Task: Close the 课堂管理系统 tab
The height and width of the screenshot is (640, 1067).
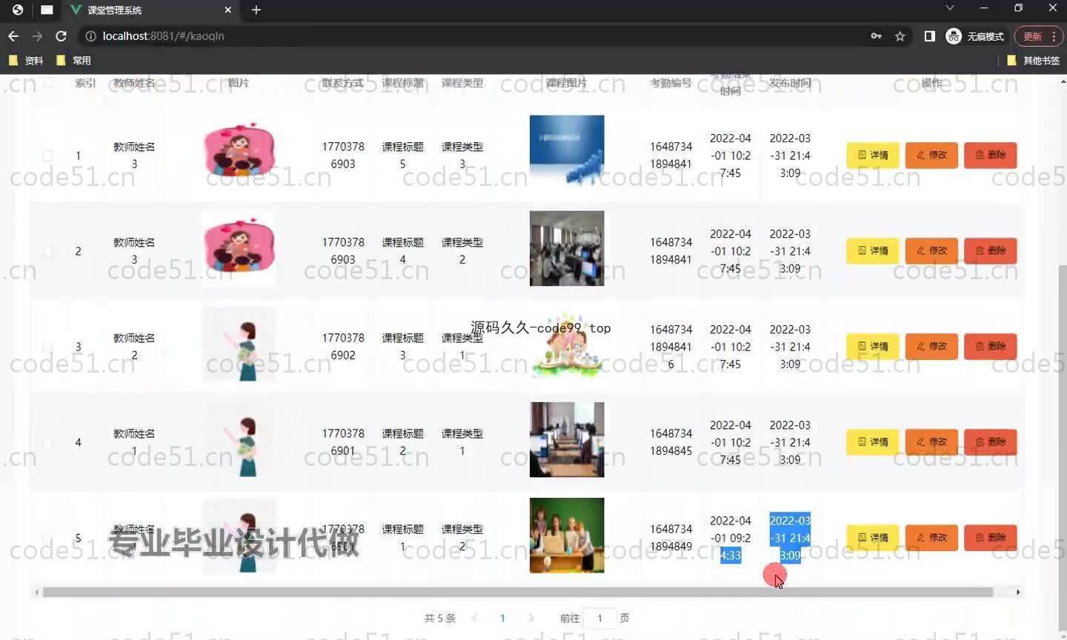Action: tap(227, 10)
